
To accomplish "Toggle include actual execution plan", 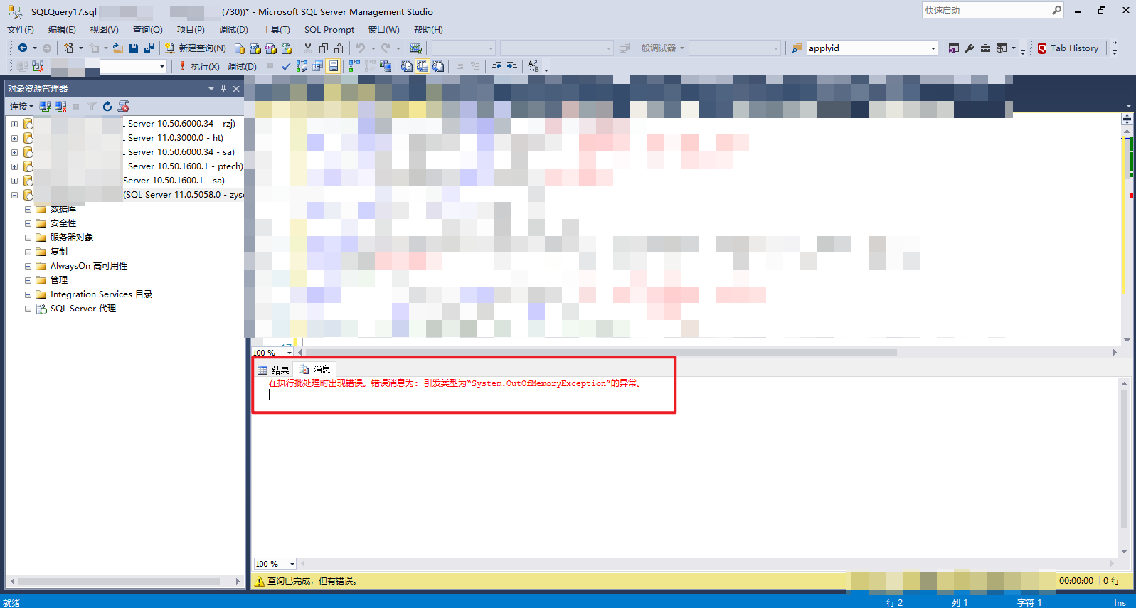I will coord(354,66).
